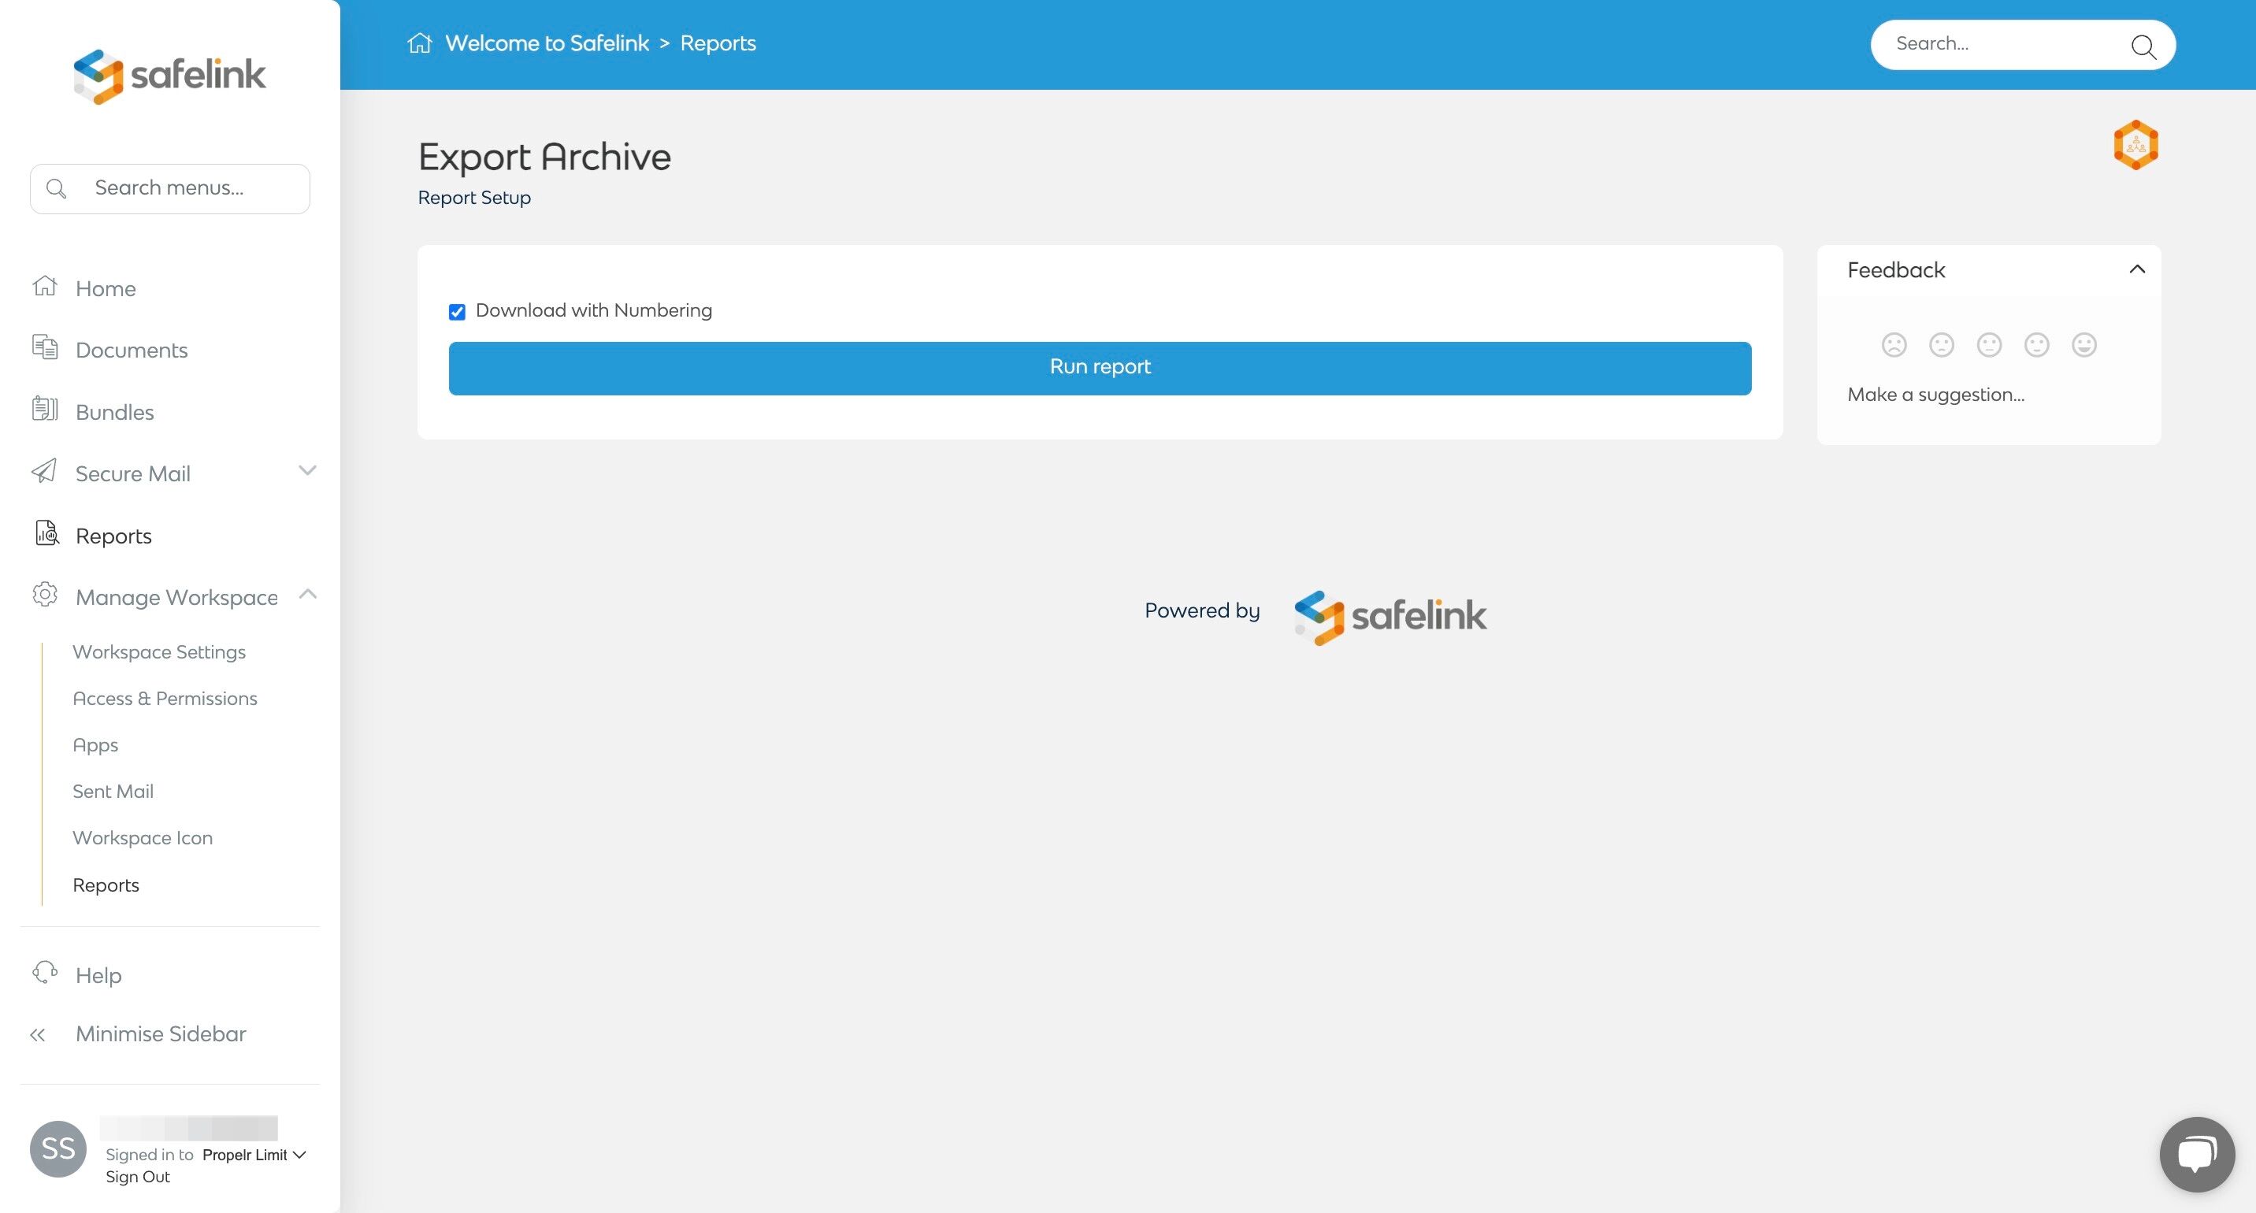Image resolution: width=2256 pixels, height=1213 pixels.
Task: Click the Documents sidebar icon
Action: click(45, 349)
